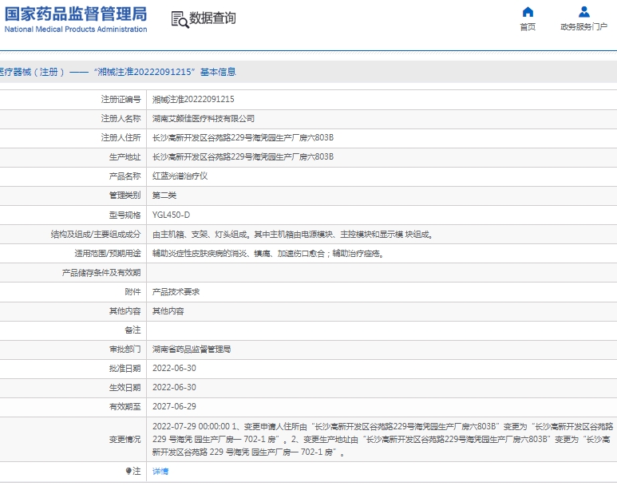This screenshot has width=617, height=486.
Task: Click the 有效期至 row label
Action: click(x=125, y=406)
